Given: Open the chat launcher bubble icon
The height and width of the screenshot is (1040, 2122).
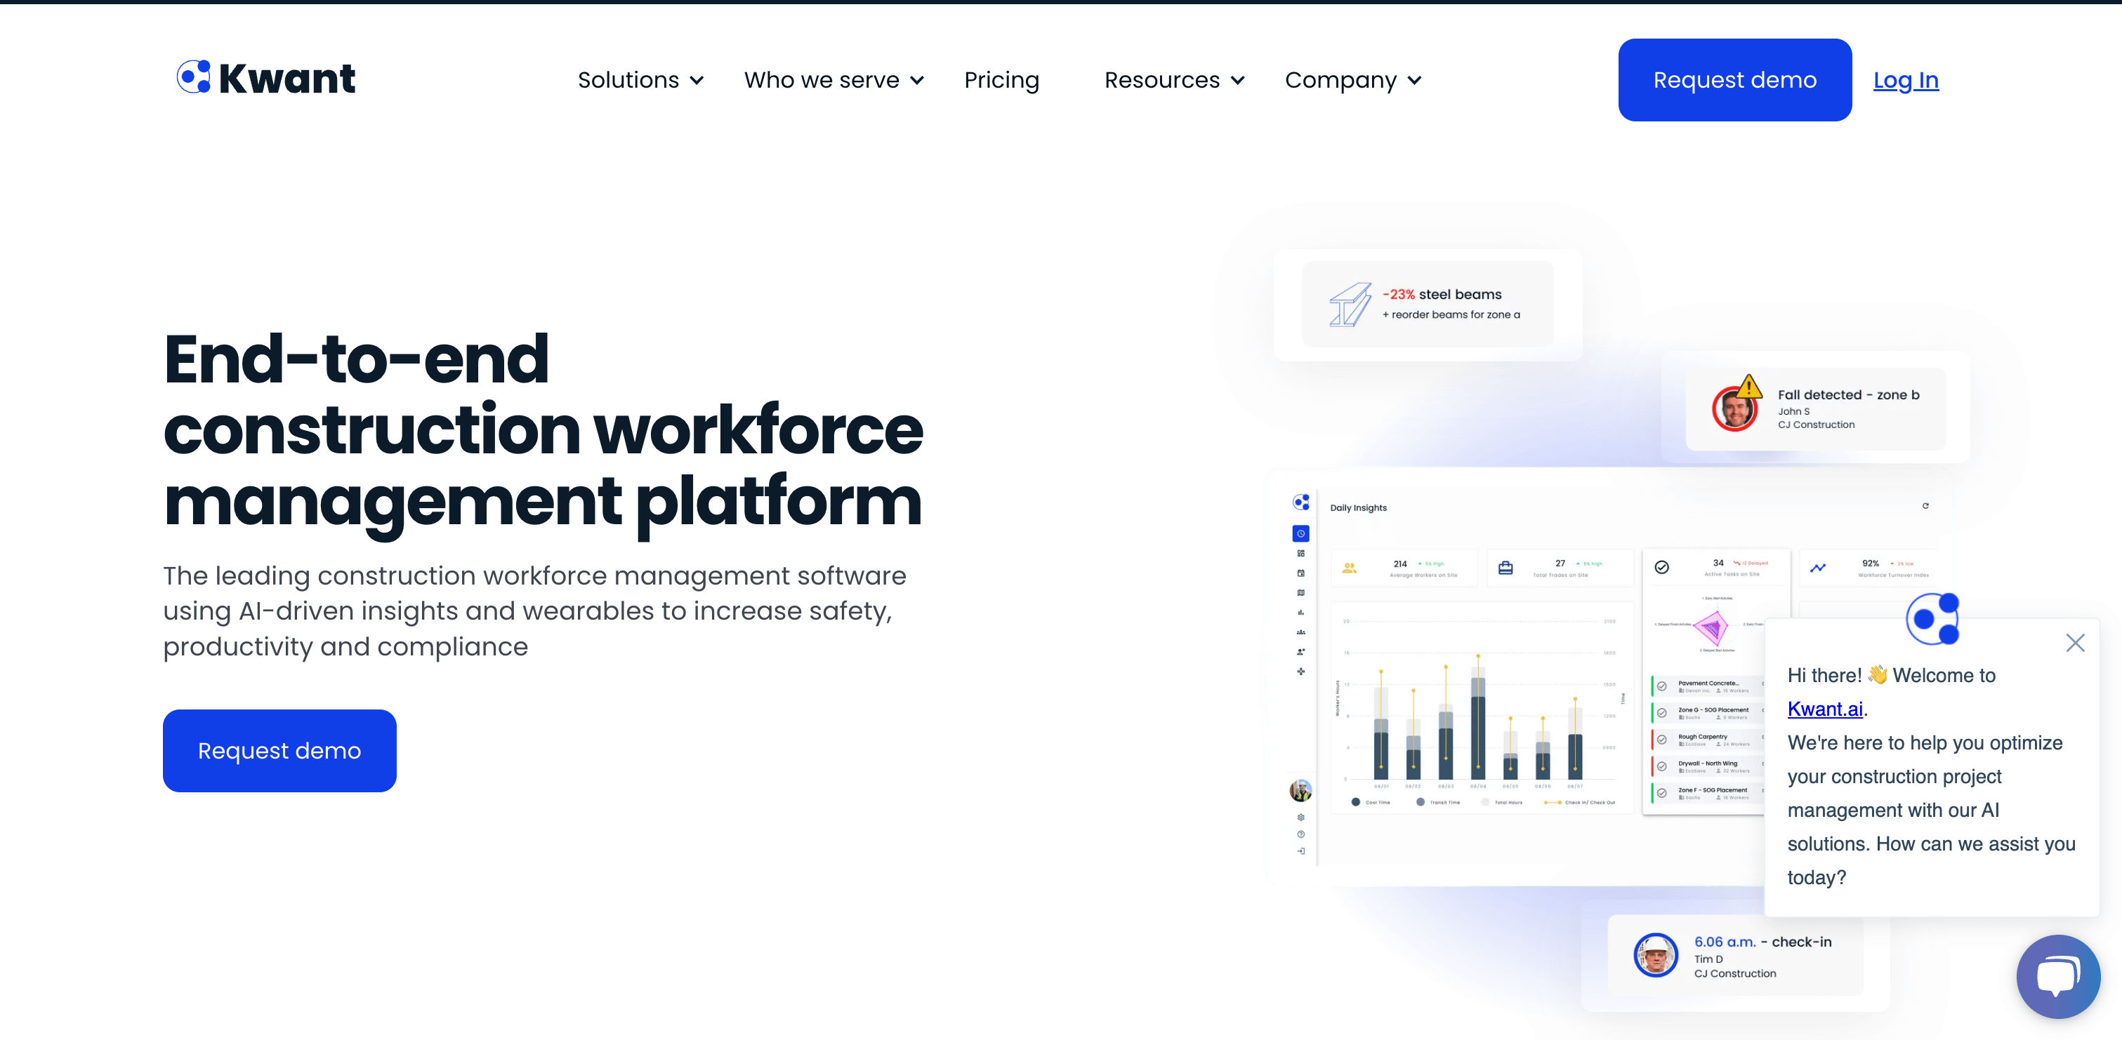Looking at the screenshot, I should coord(2057,975).
